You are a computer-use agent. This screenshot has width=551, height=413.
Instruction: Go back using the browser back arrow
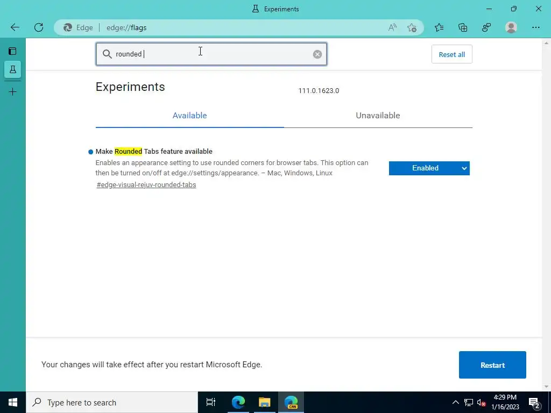click(x=15, y=27)
